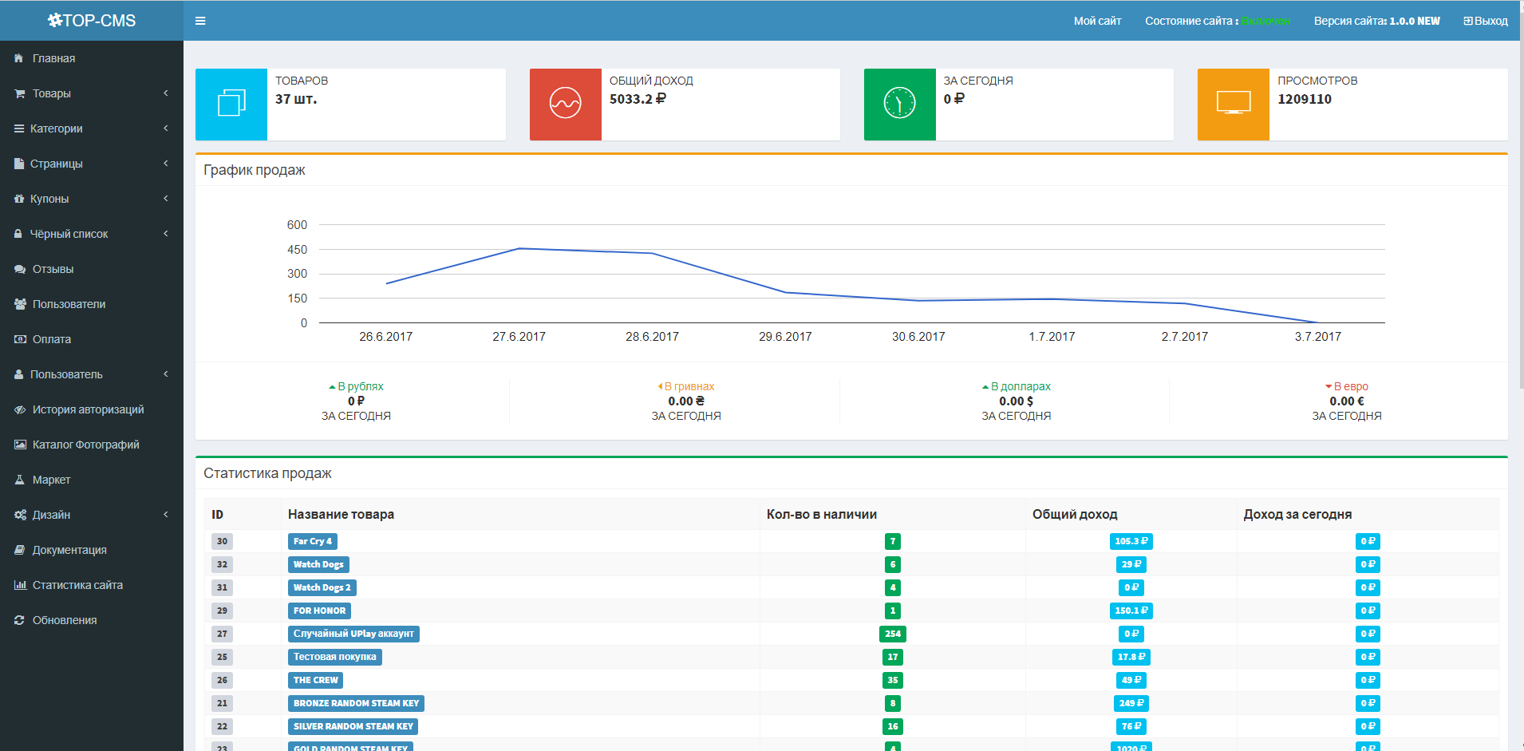1524x751 pixels.
Task: Click the bar chart icon beside Статистика сайта
Action: (20, 585)
